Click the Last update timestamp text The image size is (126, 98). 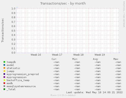click(94, 92)
